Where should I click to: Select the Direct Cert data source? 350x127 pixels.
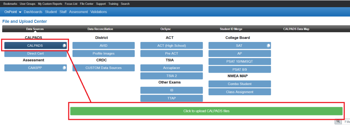(36, 54)
